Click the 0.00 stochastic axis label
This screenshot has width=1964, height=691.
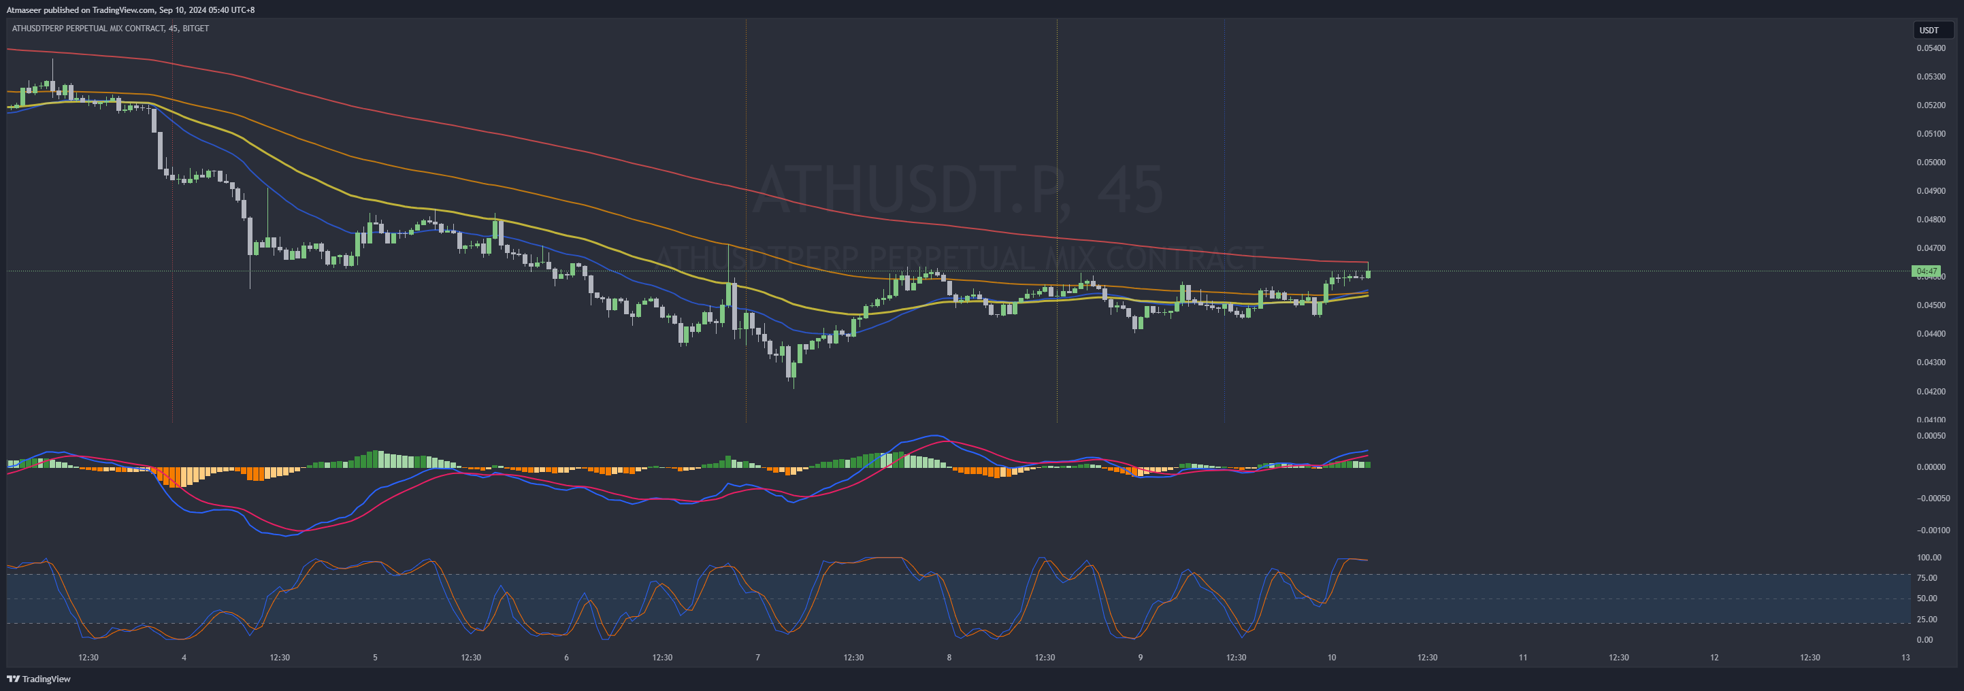[1925, 640]
